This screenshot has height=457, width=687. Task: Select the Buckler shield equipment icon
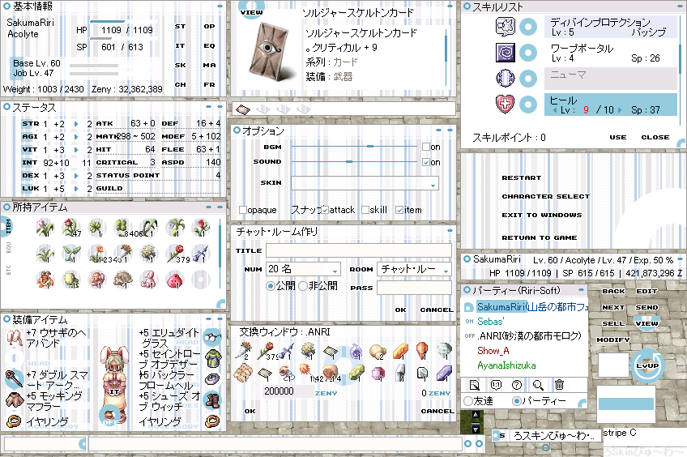[x=213, y=379]
